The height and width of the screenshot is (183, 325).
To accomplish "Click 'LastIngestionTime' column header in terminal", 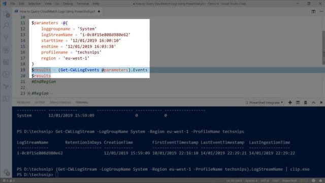I will 270,142.
